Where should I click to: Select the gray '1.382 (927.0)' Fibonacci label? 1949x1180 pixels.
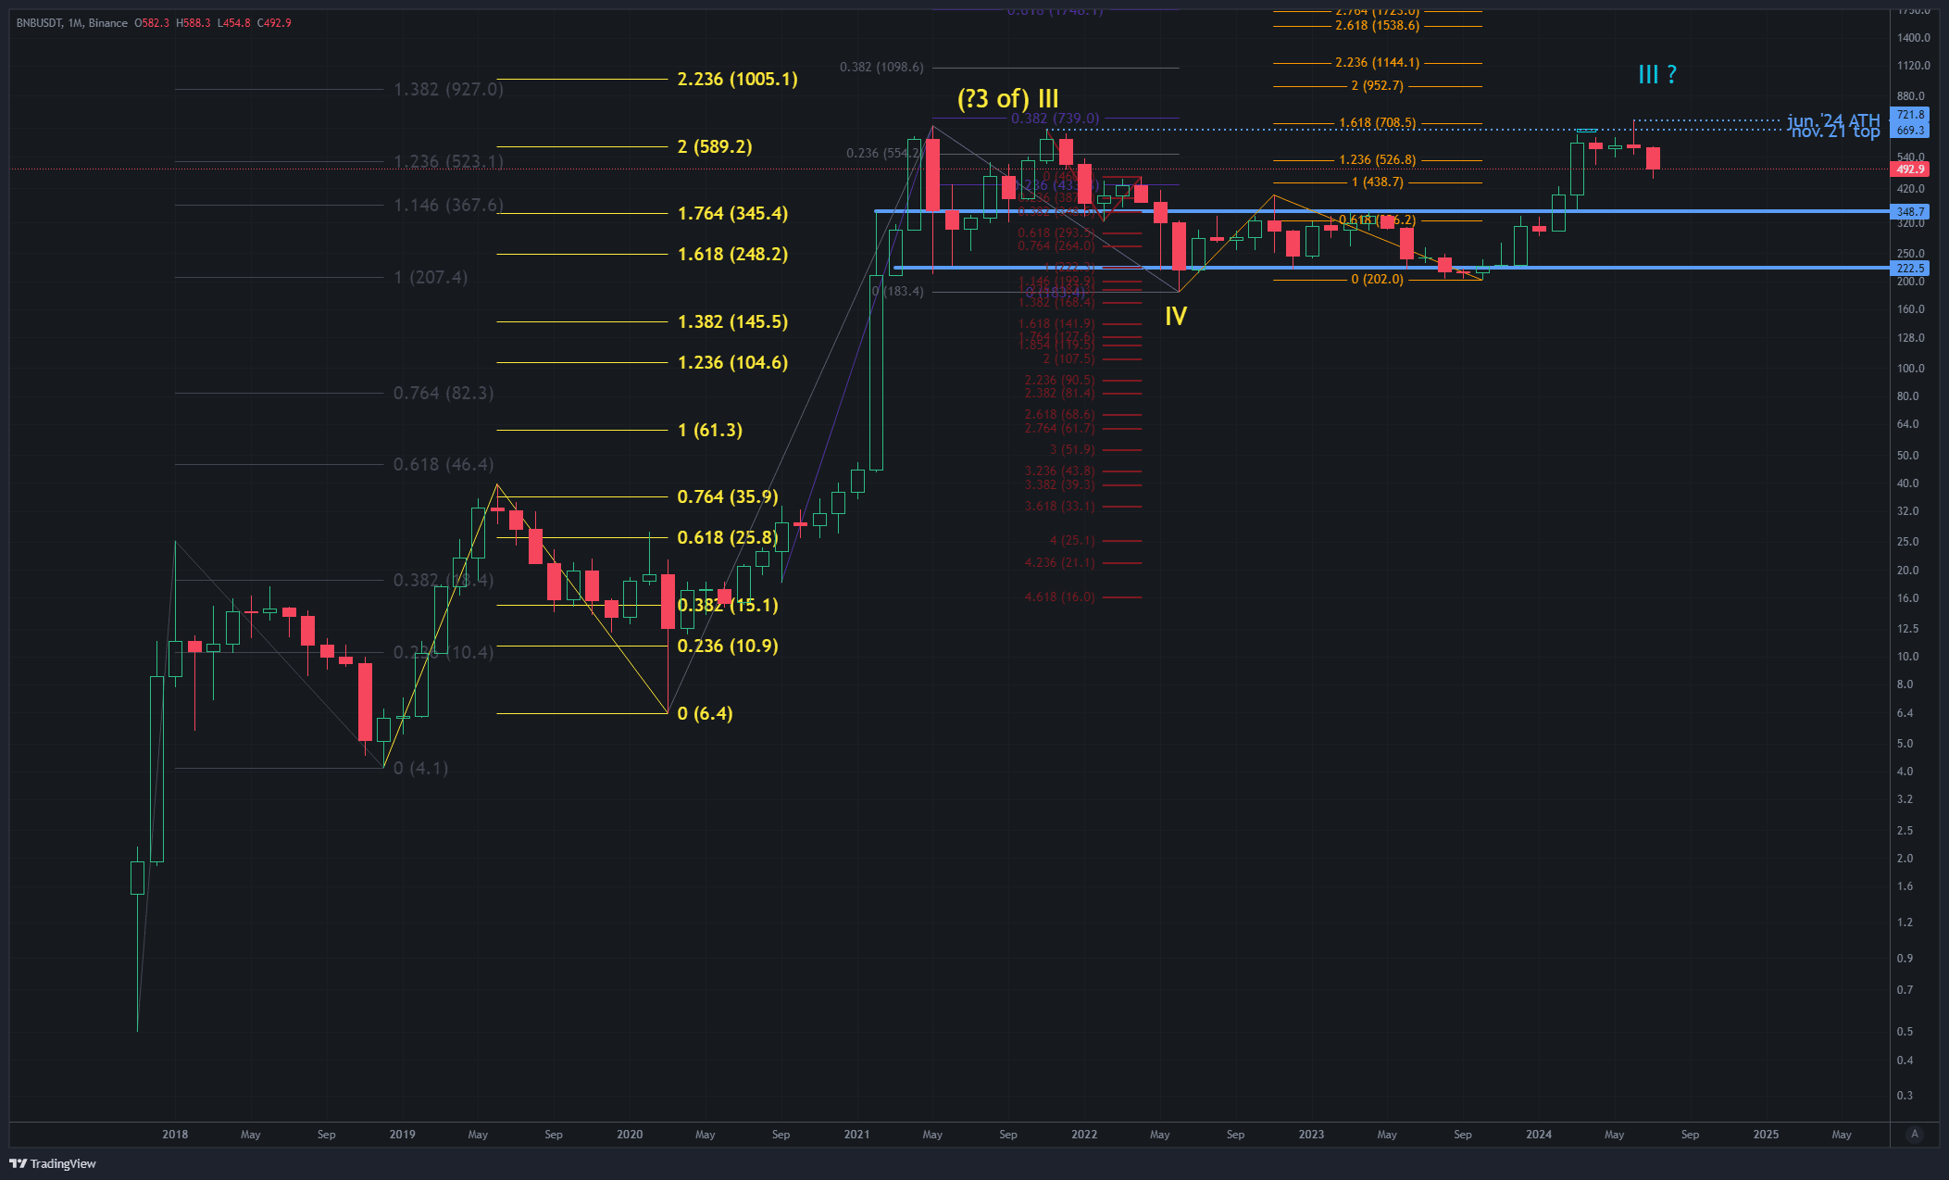click(448, 89)
